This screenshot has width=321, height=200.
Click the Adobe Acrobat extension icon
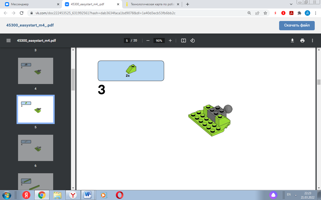tap(291, 13)
